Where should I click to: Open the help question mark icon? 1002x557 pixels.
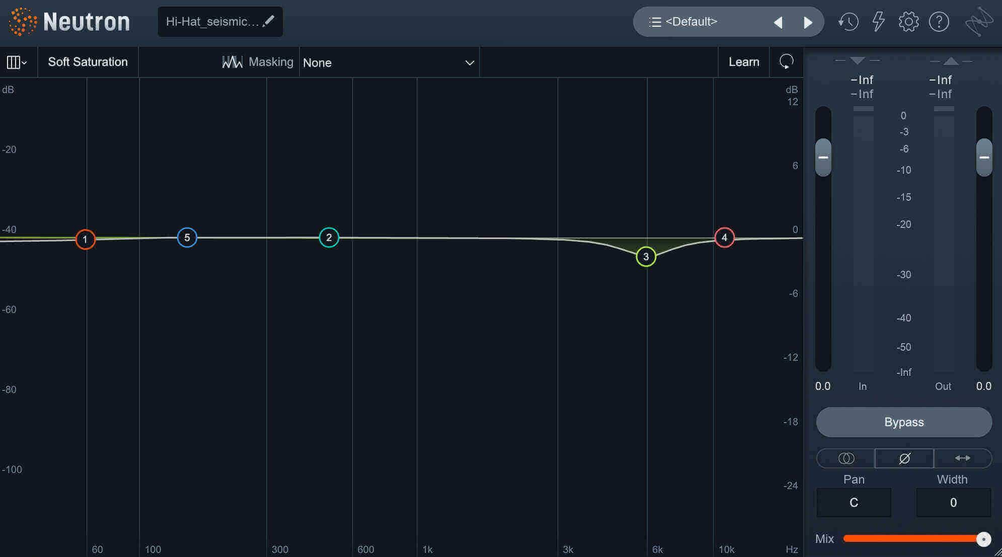tap(939, 22)
